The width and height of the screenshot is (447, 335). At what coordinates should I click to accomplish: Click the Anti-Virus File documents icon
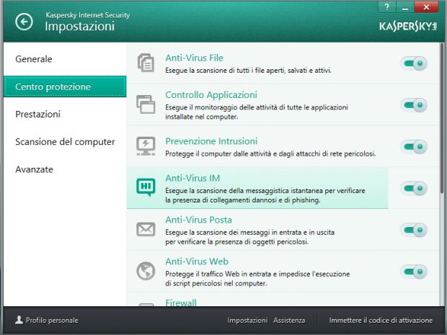(x=146, y=63)
